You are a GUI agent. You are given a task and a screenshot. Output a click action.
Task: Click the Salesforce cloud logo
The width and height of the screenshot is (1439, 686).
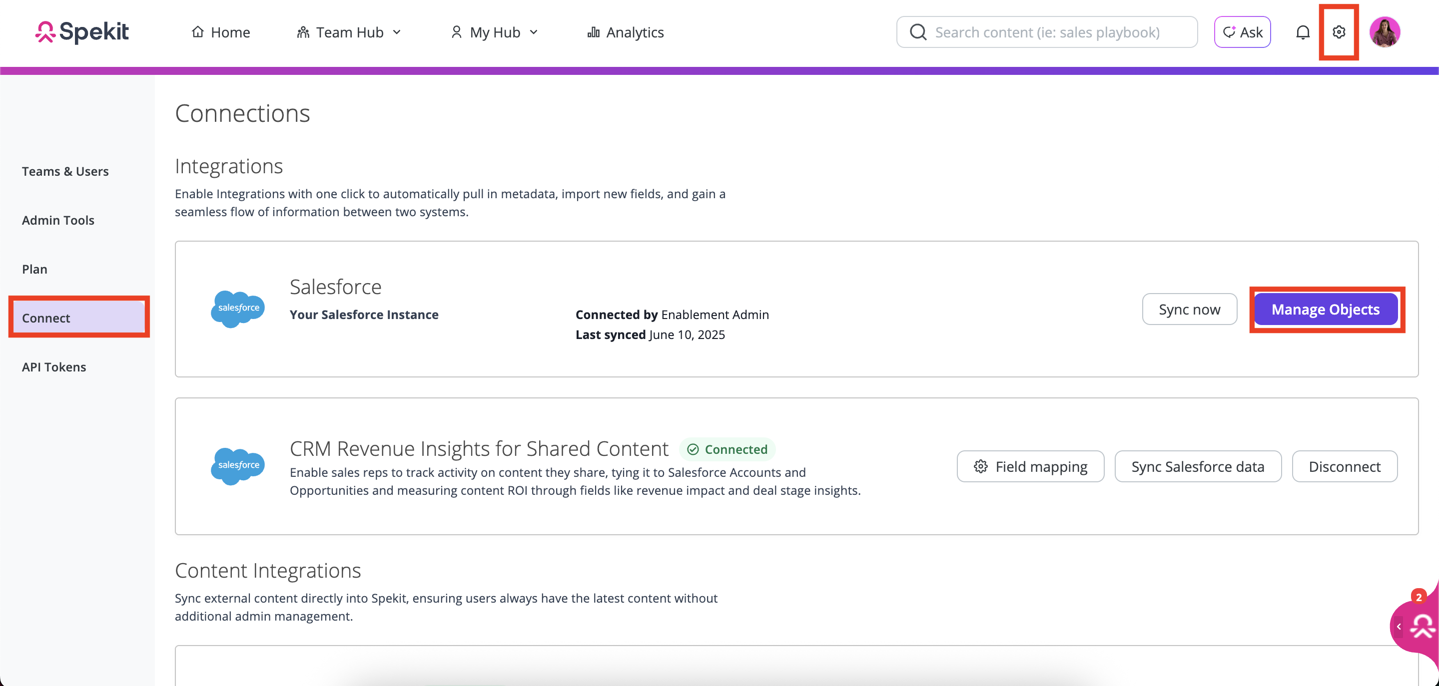[x=238, y=308]
